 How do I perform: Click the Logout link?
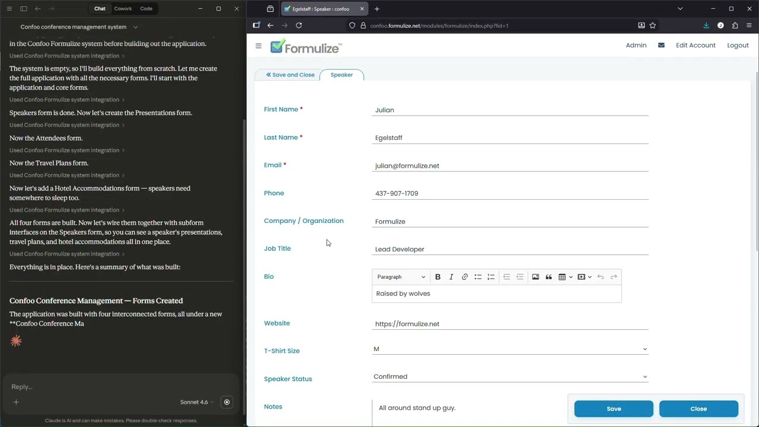click(738, 45)
